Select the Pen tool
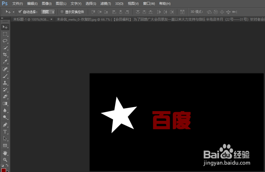 [x=5, y=125]
